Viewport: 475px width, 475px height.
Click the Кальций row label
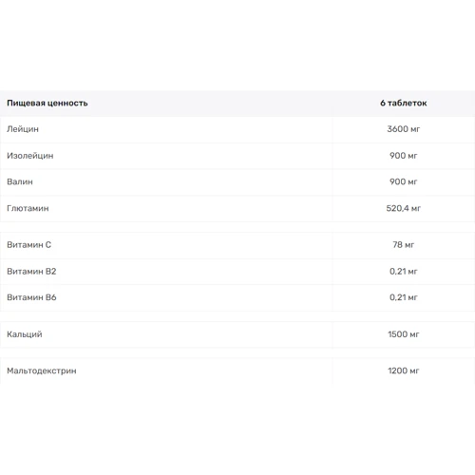coord(25,334)
